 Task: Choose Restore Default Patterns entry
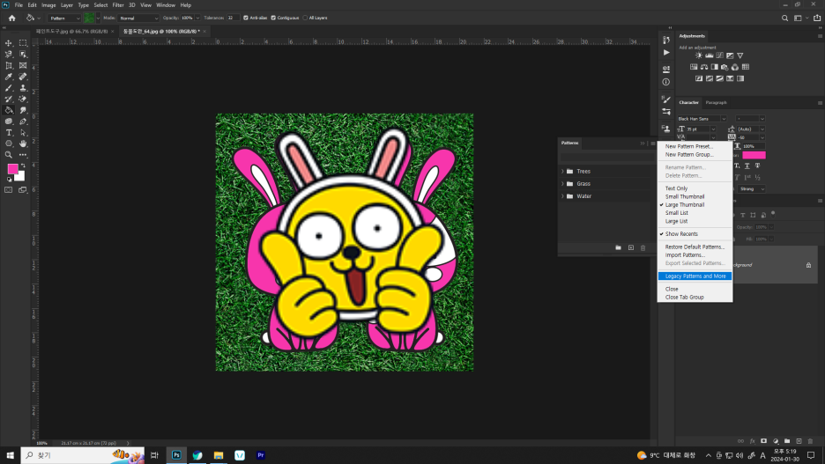695,247
